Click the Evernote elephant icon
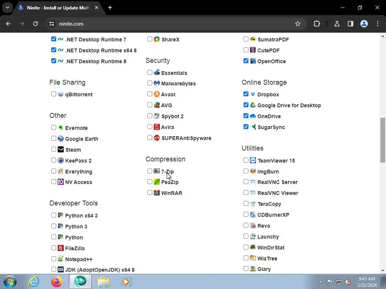Viewport: 386px width, 289px height. click(61, 128)
